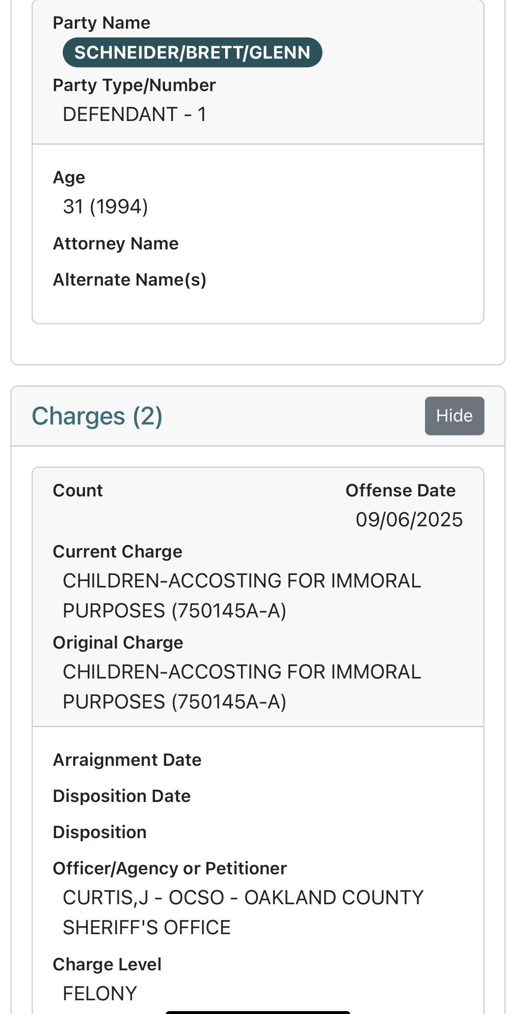This screenshot has height=1014, width=516.
Task: Click the Original Charge description text
Action: (242, 687)
